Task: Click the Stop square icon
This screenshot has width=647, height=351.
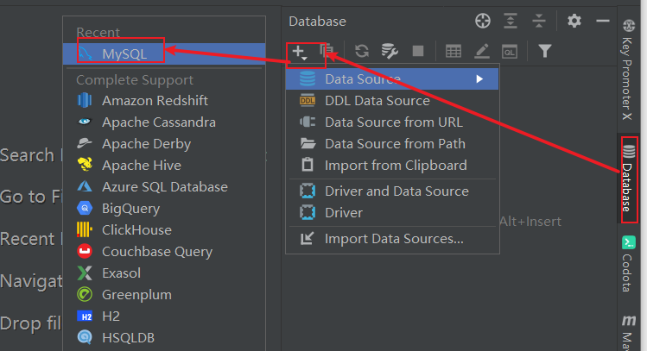Action: [x=418, y=51]
